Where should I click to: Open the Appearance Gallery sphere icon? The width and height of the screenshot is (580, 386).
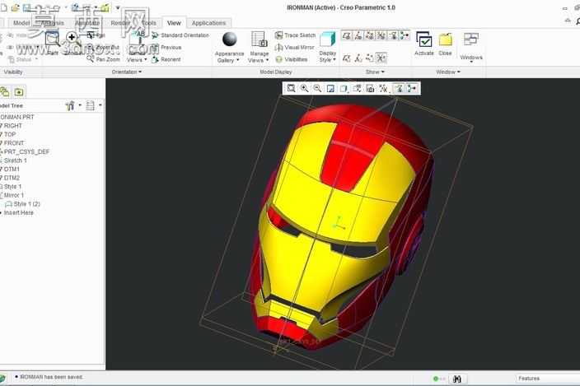point(229,40)
